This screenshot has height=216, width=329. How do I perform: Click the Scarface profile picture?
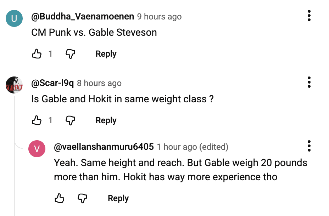pos(14,85)
